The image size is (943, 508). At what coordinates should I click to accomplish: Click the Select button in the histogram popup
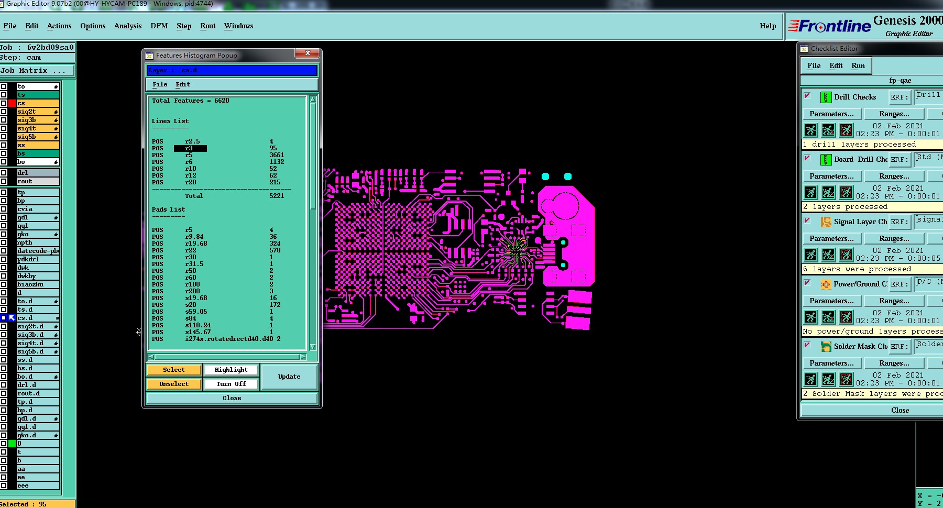click(x=174, y=370)
